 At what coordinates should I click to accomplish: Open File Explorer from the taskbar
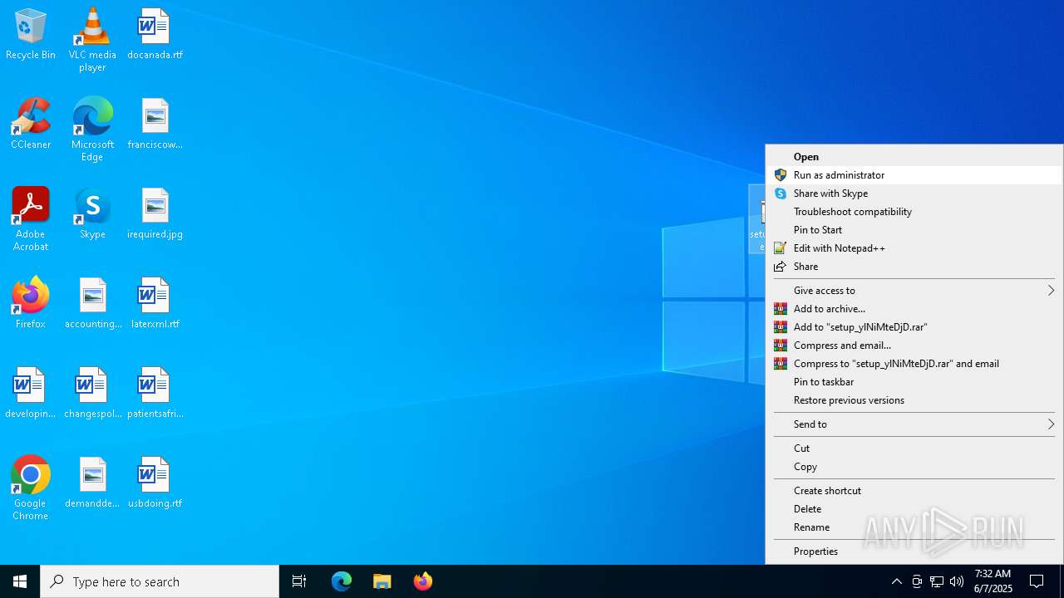coord(382,581)
